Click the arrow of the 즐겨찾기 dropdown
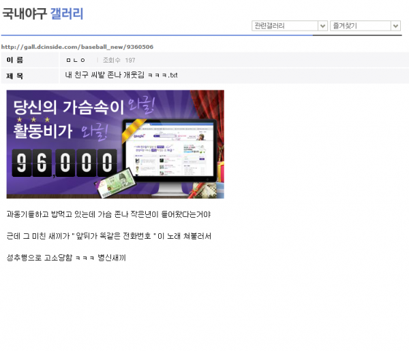The width and height of the screenshot is (409, 351). click(x=395, y=26)
